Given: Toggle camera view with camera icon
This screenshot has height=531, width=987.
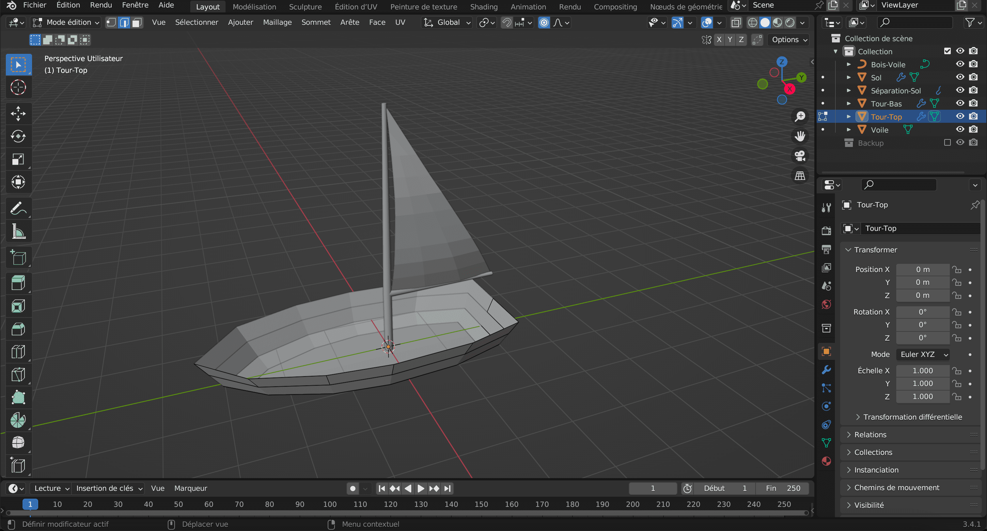Looking at the screenshot, I should [x=800, y=156].
